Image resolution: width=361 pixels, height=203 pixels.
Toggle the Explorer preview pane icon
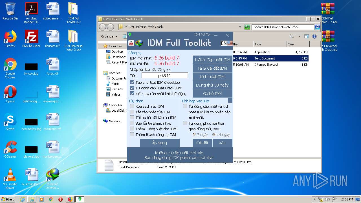[307, 36]
